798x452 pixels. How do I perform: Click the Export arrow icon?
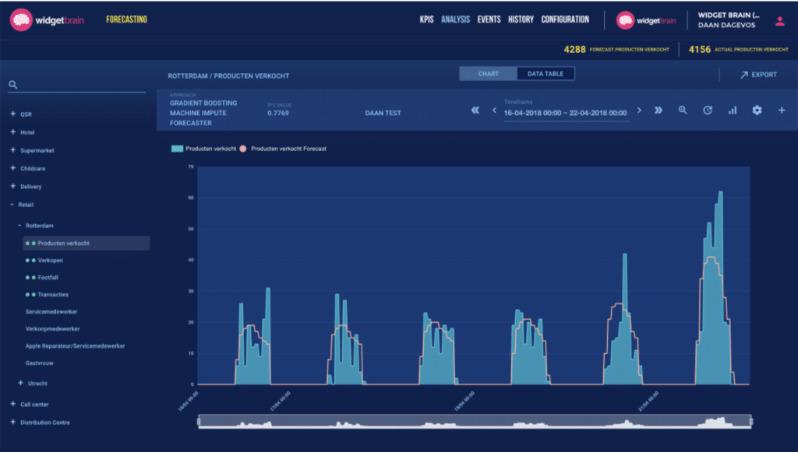[744, 75]
